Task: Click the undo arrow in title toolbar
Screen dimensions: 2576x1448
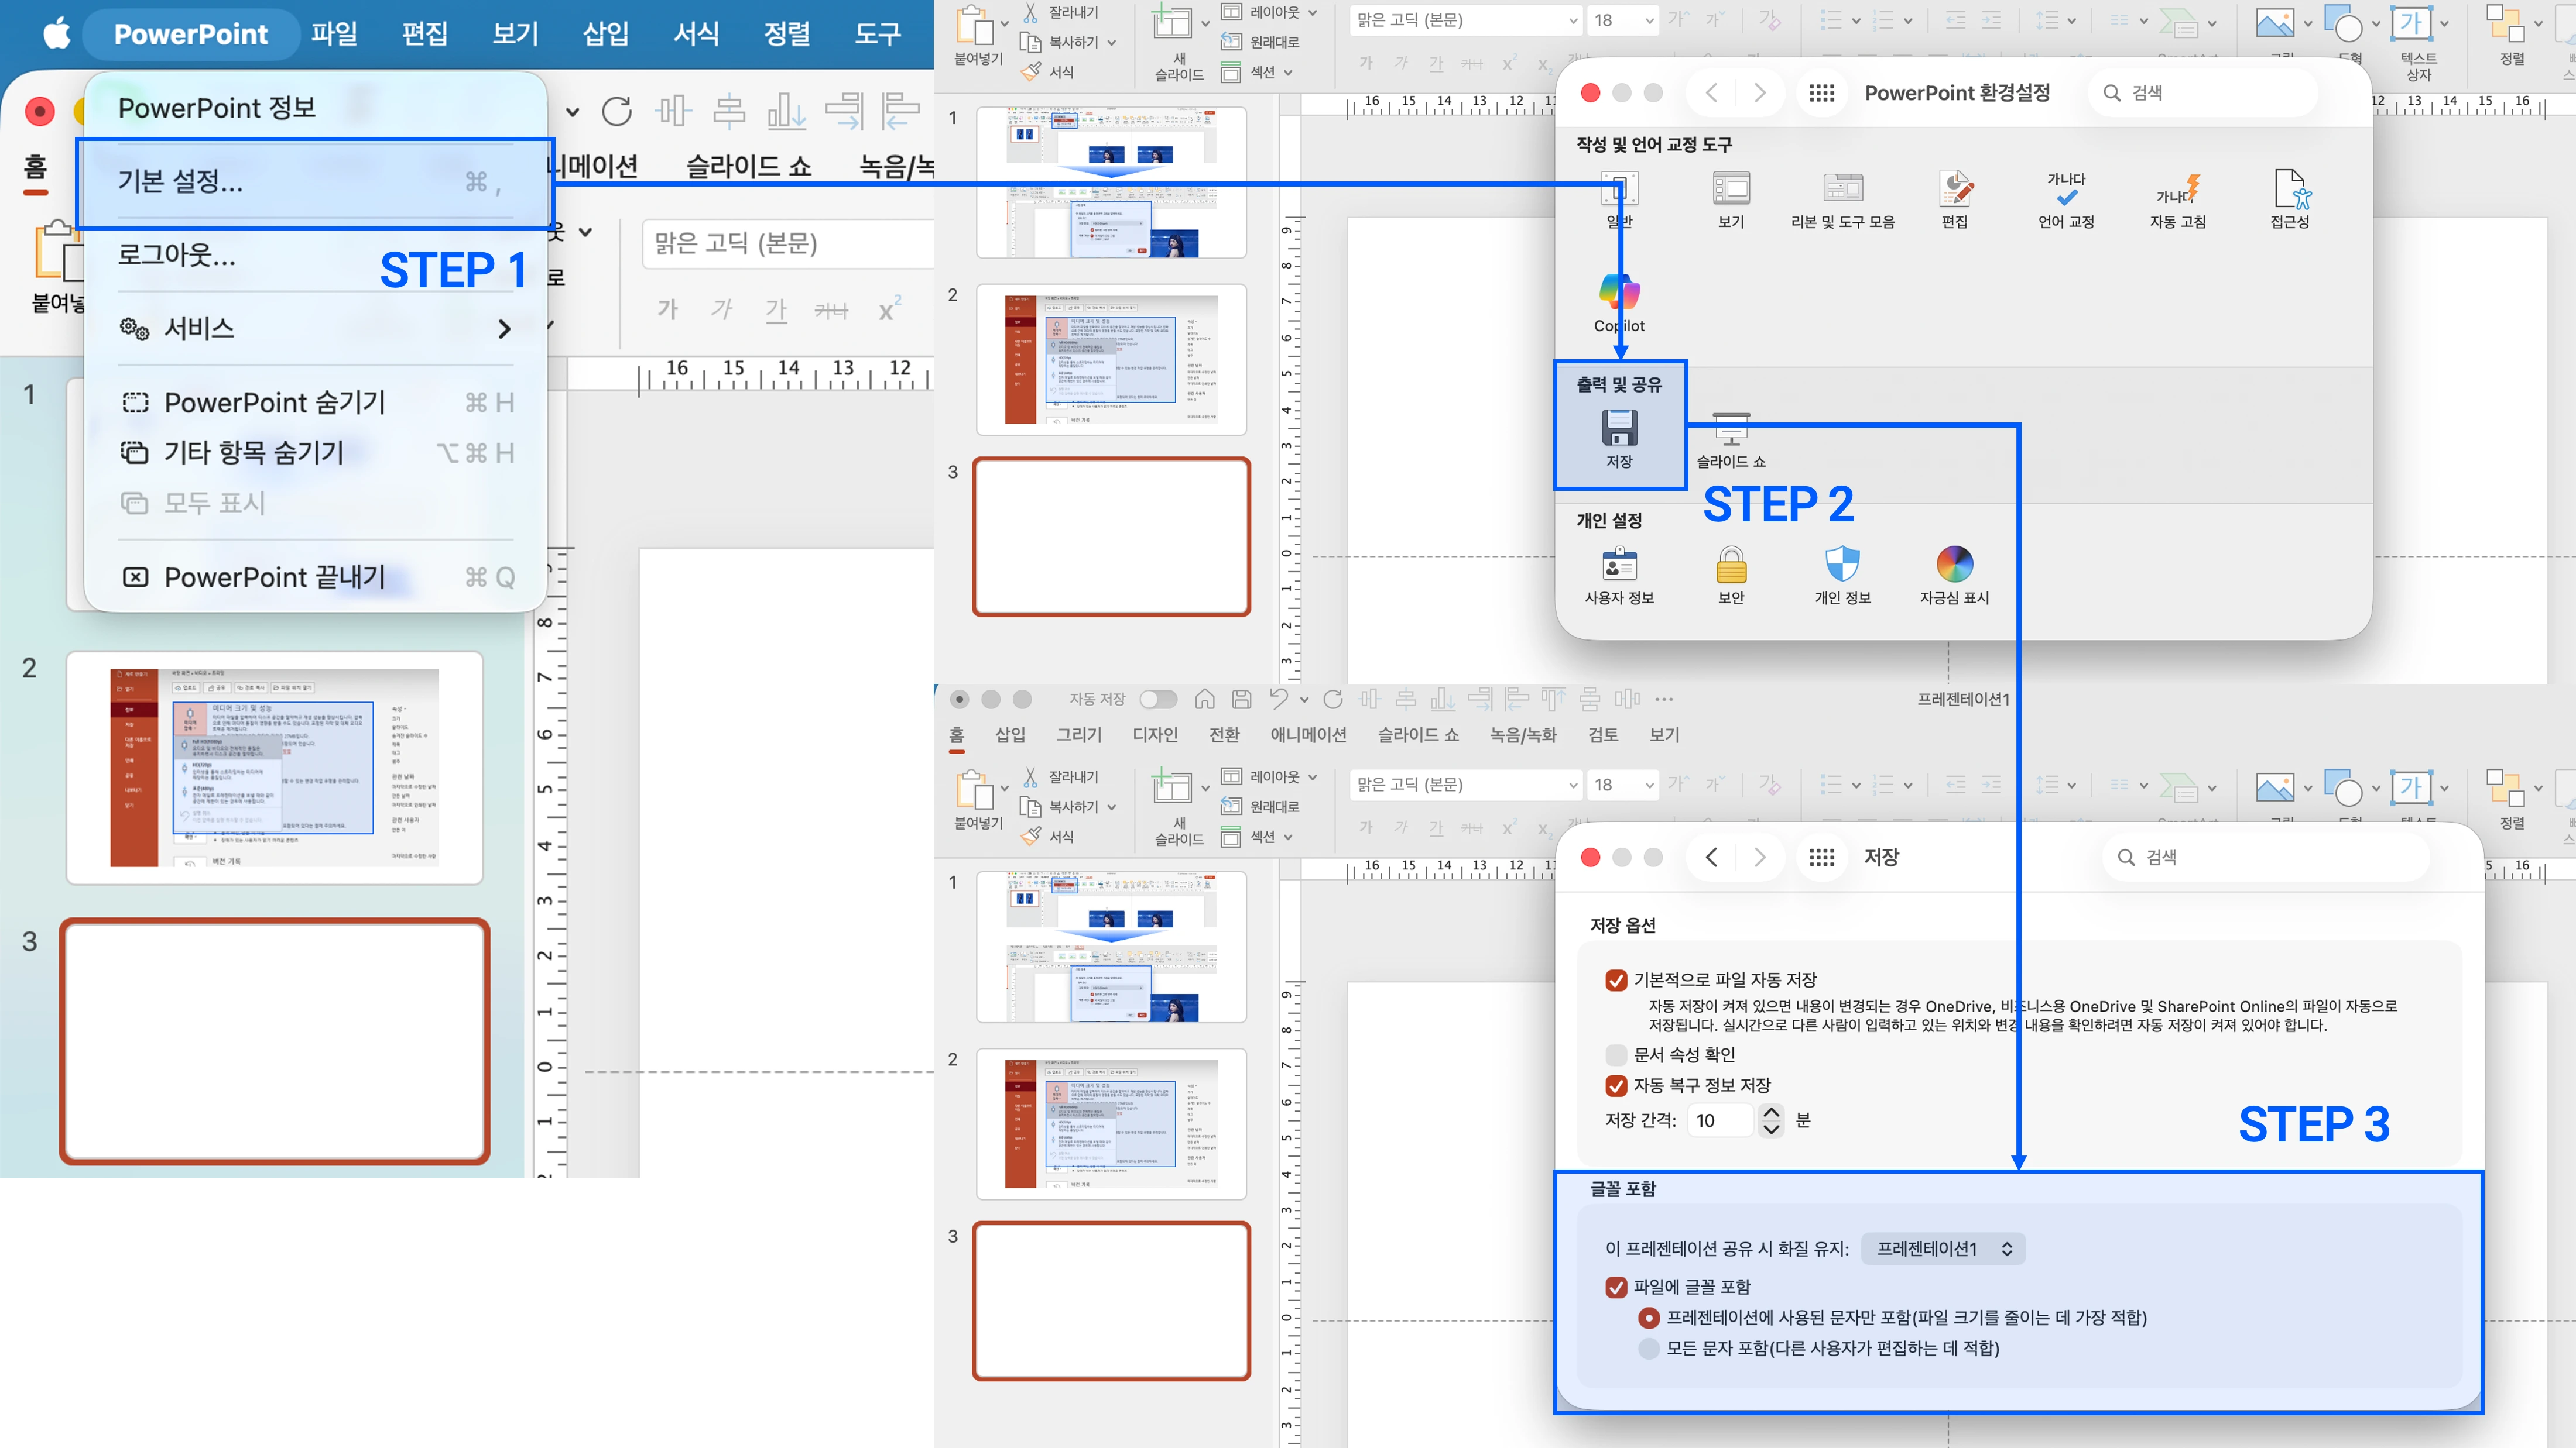Action: click(1278, 700)
